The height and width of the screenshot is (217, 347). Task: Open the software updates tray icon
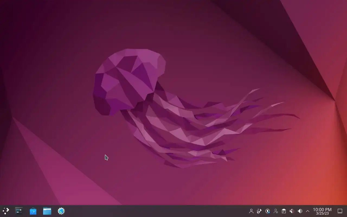(268, 211)
